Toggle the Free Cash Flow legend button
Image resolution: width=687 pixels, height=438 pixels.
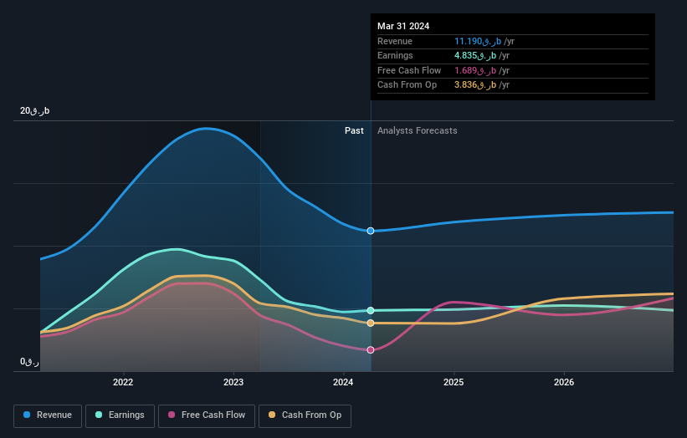(207, 415)
